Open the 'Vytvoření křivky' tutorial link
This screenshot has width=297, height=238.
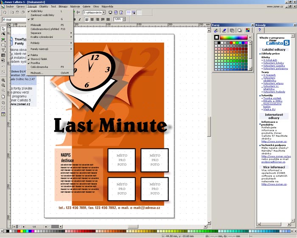(273, 63)
